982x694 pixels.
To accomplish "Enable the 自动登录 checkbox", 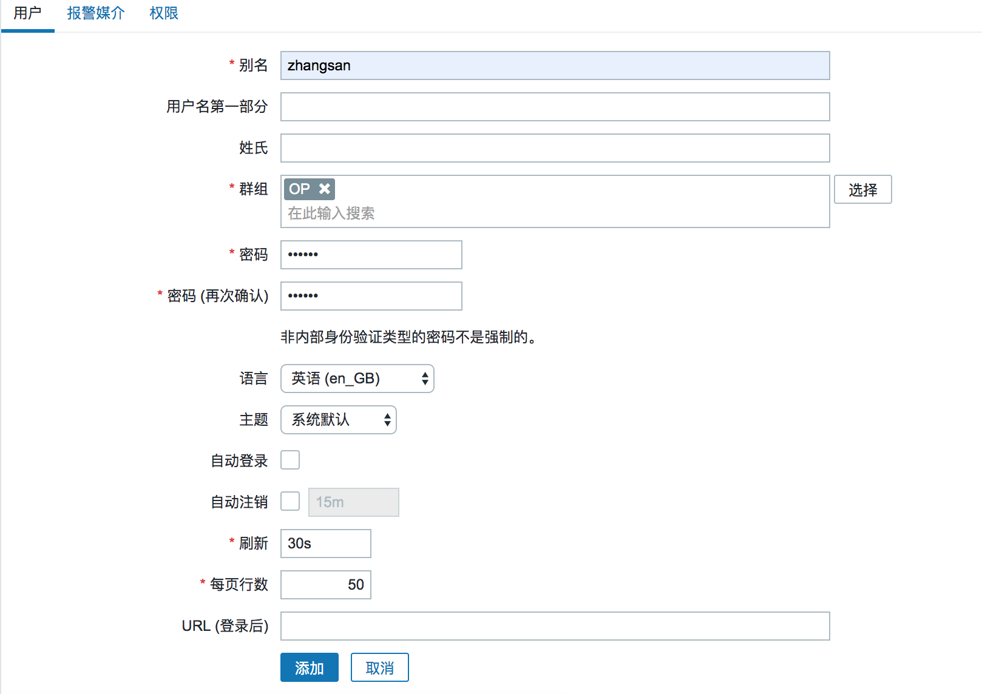I will click(290, 460).
